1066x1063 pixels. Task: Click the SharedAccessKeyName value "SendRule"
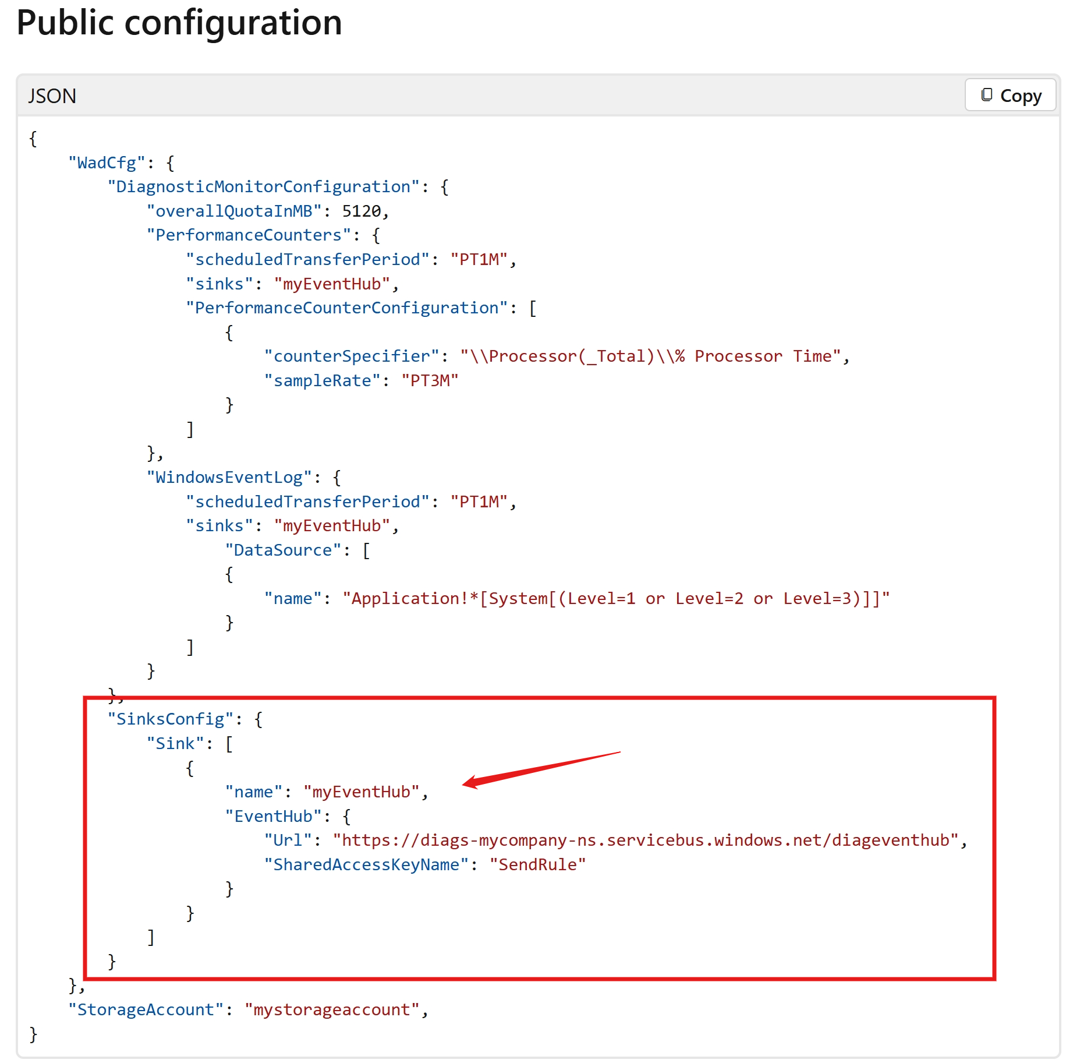[x=537, y=865]
